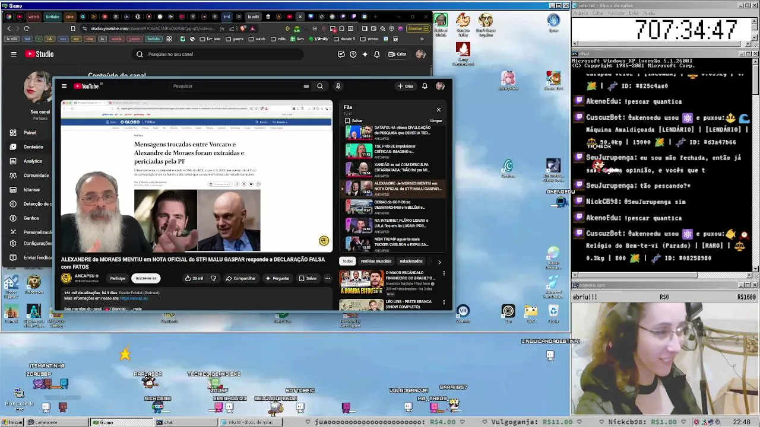Dislike the current video
Viewport: 760px width, 427px height.
coord(213,278)
